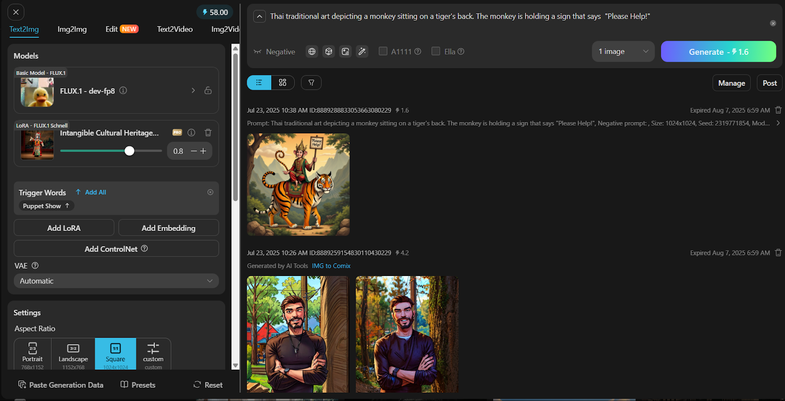Toggle the Ella checkbox

436,51
